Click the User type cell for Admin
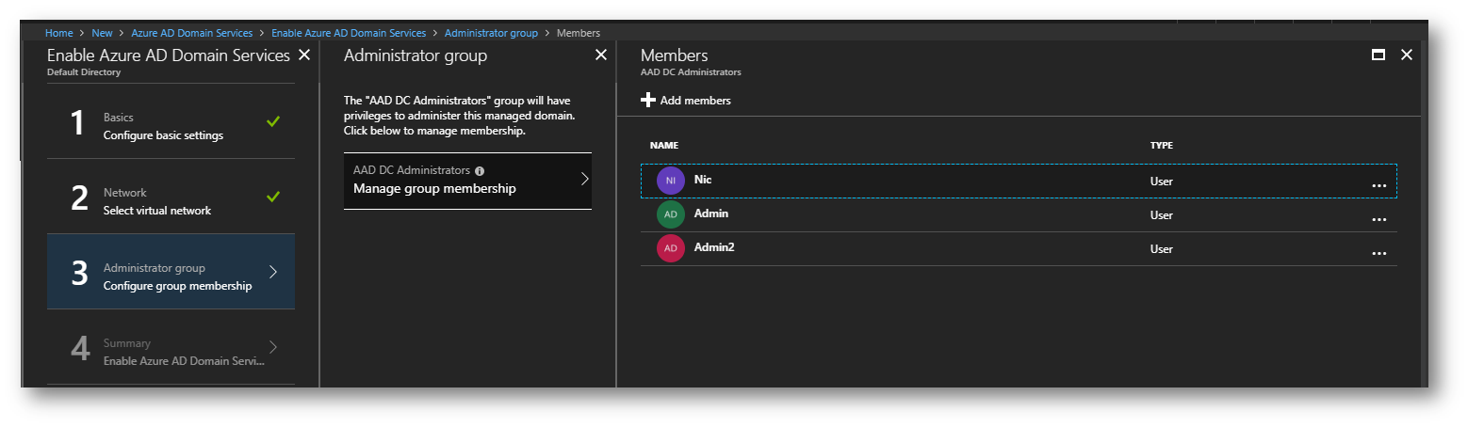1468x427 pixels. click(1162, 215)
